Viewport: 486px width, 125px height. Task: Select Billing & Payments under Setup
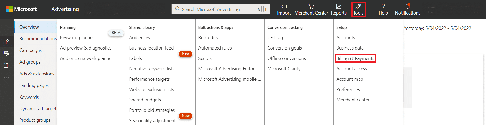355,58
